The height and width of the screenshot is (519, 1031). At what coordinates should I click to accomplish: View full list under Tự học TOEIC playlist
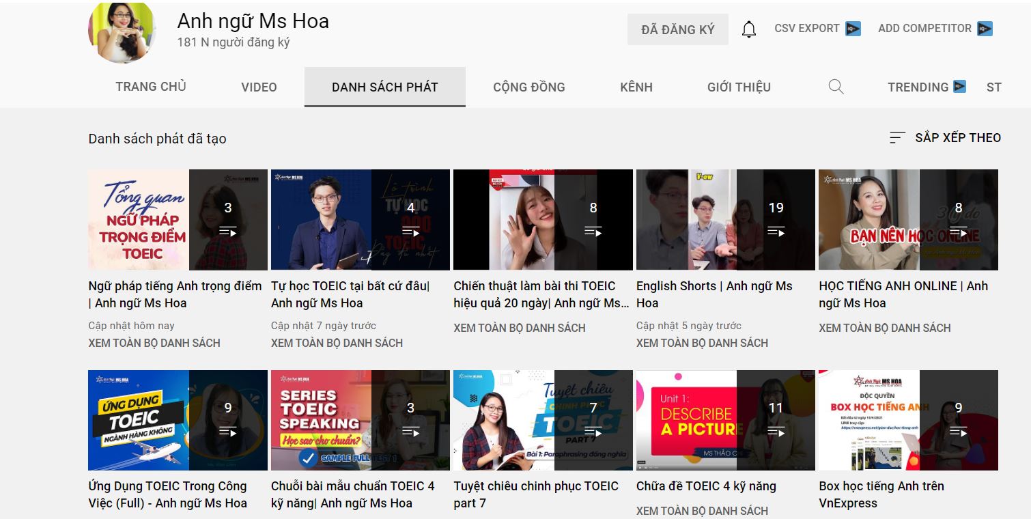[x=337, y=343]
